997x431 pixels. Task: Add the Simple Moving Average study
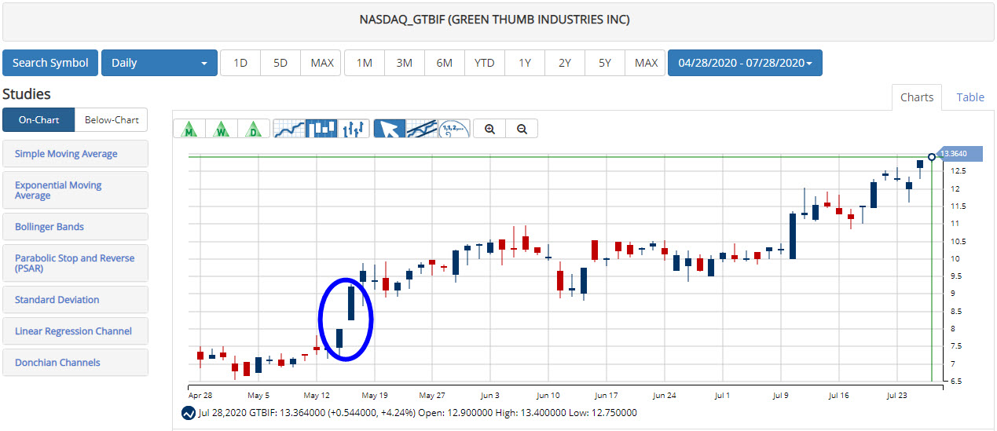(75, 154)
